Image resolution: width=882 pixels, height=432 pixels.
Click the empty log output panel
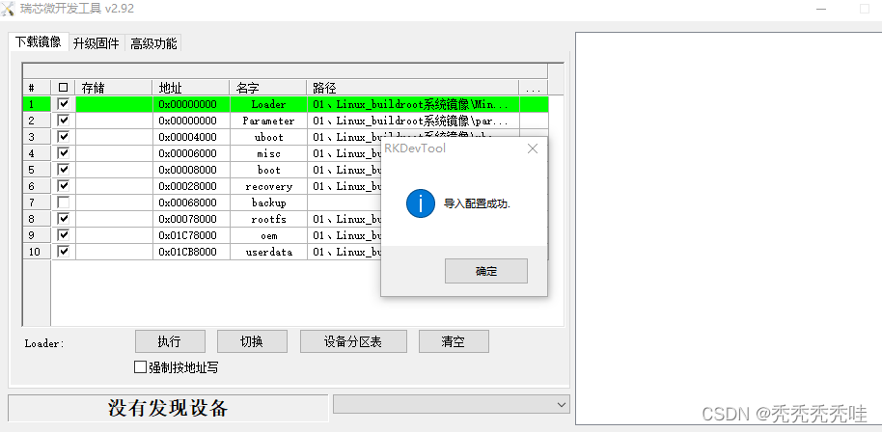(729, 229)
